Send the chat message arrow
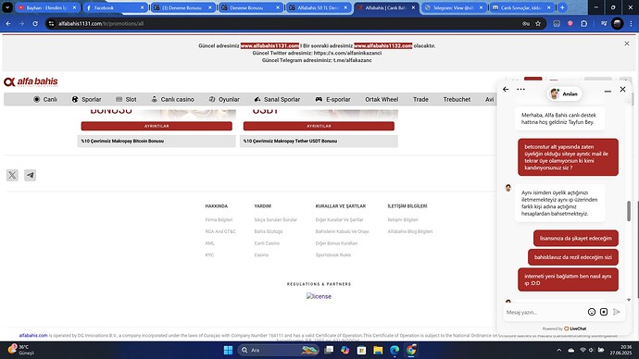This screenshot has width=639, height=359. click(x=617, y=312)
